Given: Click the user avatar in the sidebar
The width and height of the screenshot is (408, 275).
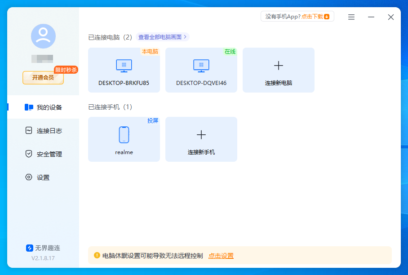Looking at the screenshot, I should pos(43,36).
